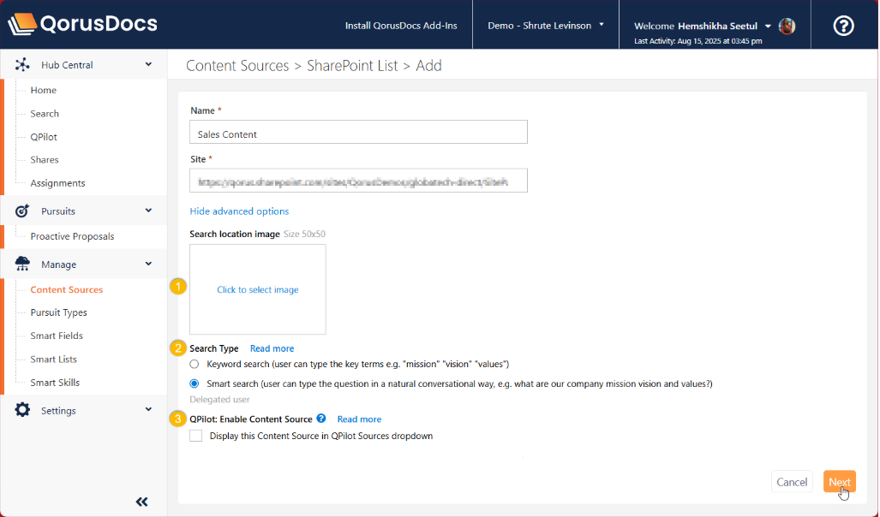Image resolution: width=880 pixels, height=517 pixels.
Task: Go to Proactive Proposals page
Action: (72, 236)
